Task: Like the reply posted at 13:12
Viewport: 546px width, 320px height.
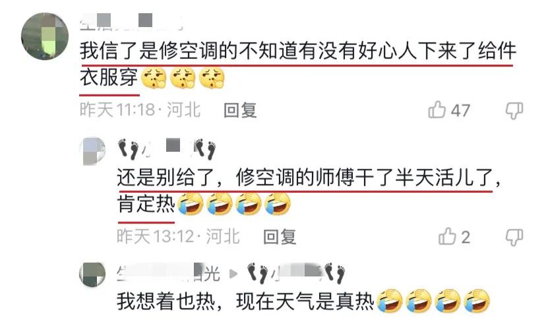Action: tap(447, 236)
